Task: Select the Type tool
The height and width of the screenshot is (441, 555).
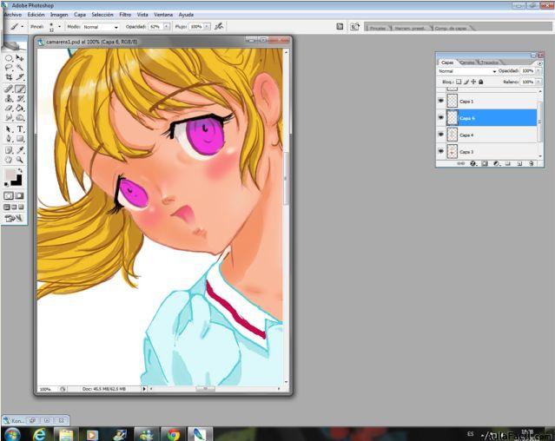Action: pos(20,129)
